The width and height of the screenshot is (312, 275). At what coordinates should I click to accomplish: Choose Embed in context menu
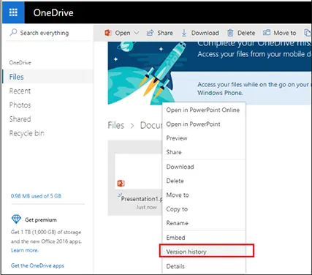click(x=175, y=238)
